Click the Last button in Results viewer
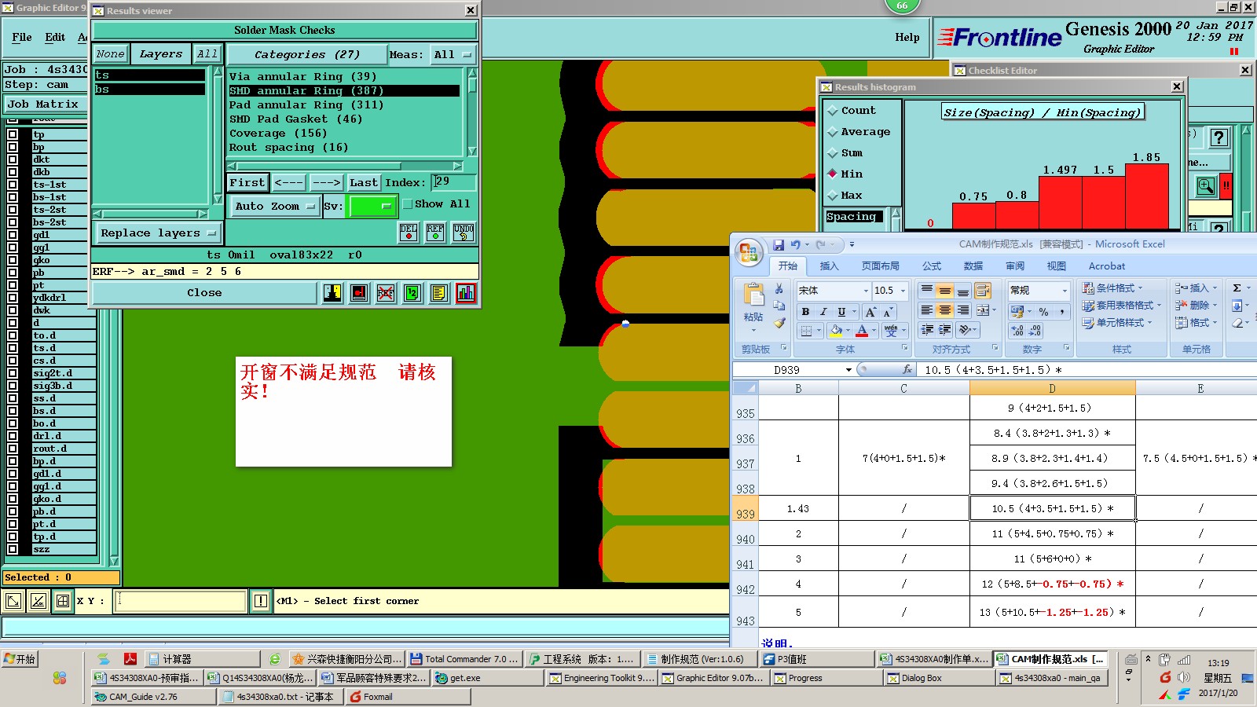Screen dimensions: 1257x707 (364, 183)
